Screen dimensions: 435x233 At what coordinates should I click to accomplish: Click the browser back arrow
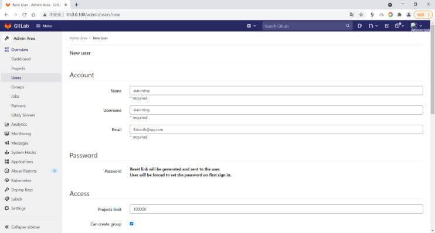click(6, 15)
